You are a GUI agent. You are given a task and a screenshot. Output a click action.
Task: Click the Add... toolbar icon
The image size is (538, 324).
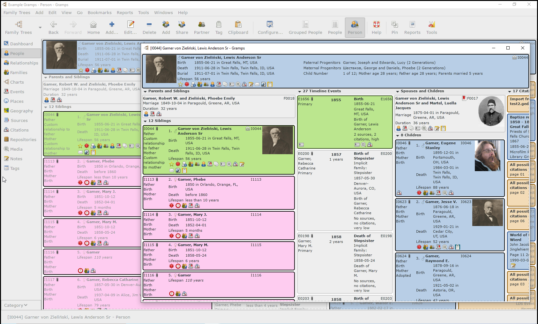pyautogui.click(x=112, y=28)
